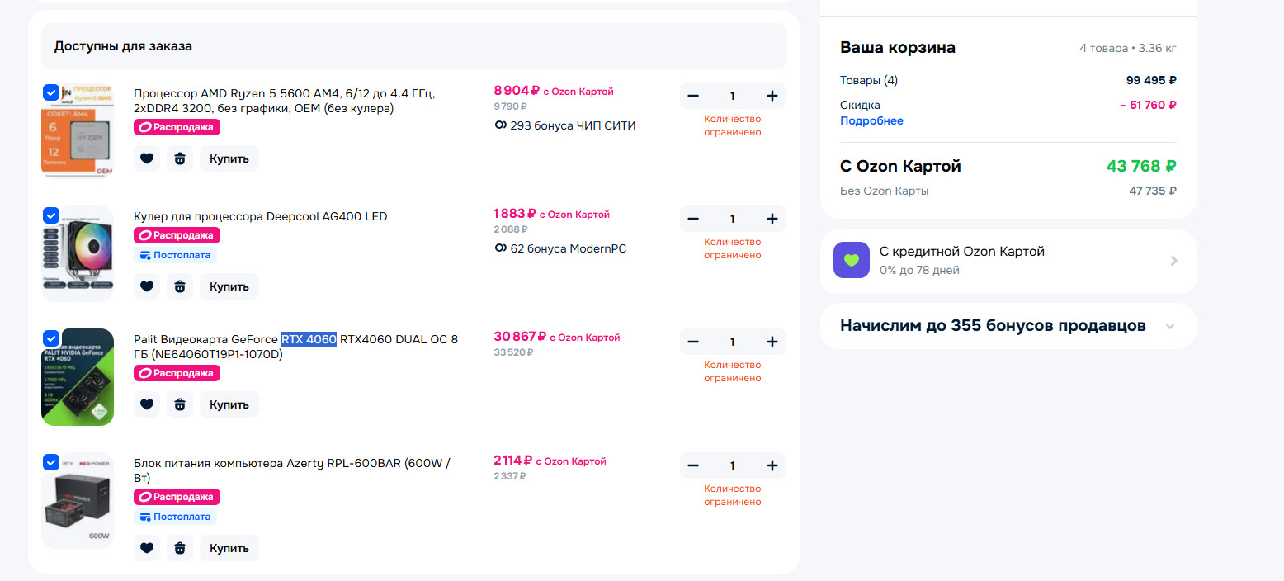Deselect the Deepcool AG400 cooler checkbox

(x=50, y=215)
